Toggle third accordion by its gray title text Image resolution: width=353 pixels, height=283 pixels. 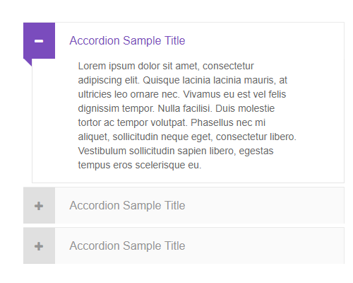[127, 246]
